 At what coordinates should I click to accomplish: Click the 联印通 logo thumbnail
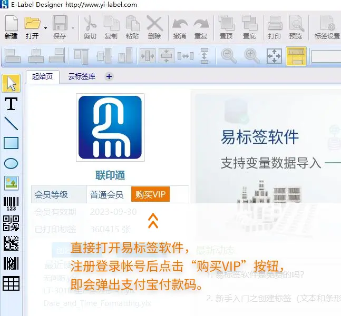[x=110, y=127]
